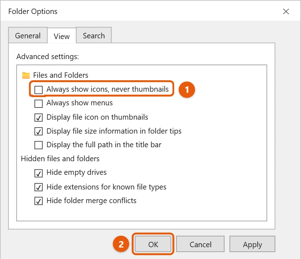Uncheck Hide extensions for known file types

pos(38,187)
